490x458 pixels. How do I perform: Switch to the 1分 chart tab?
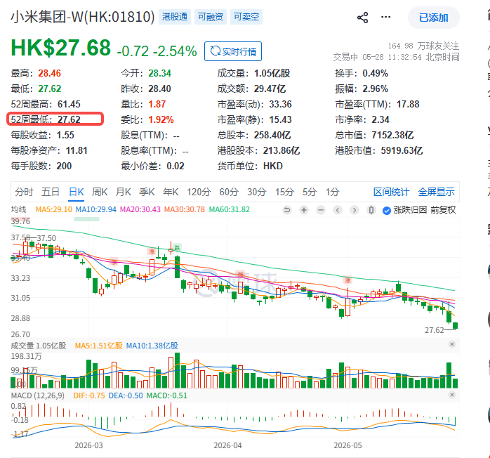click(333, 192)
